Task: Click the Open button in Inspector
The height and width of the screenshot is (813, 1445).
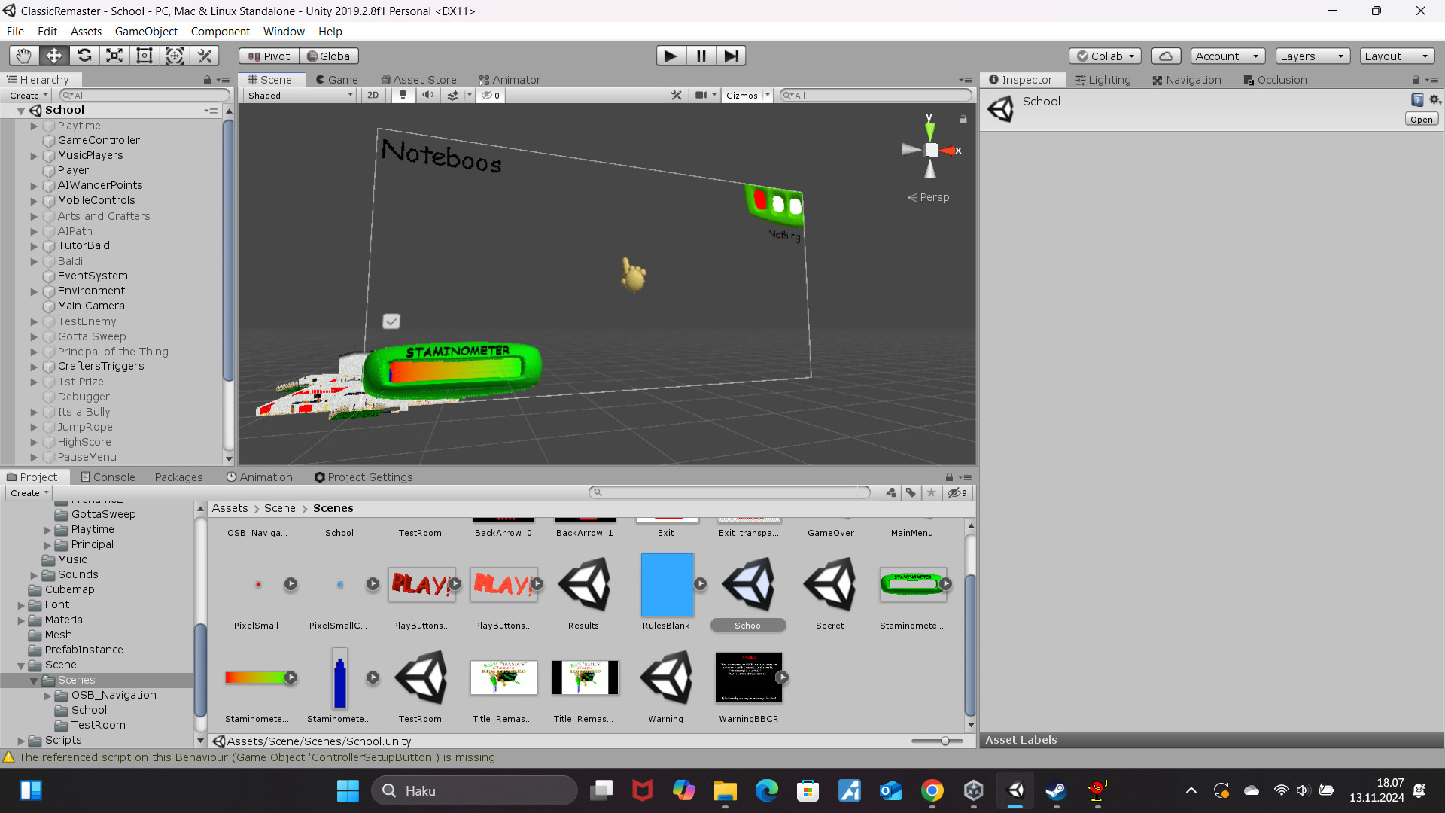Action: (1421, 120)
